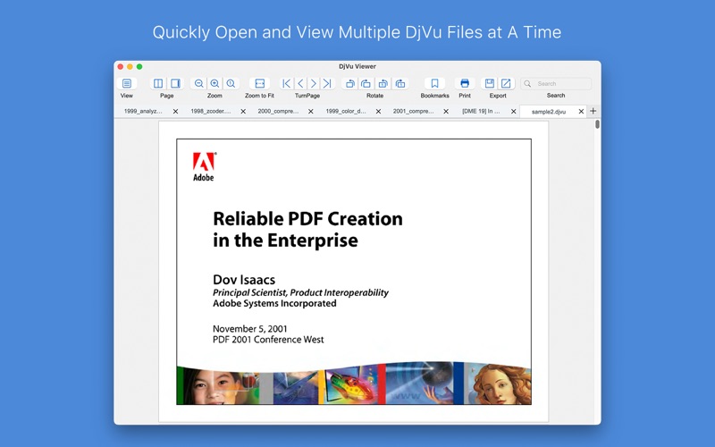The height and width of the screenshot is (447, 715).
Task: Switch to the [DME 19] In ... tab
Action: tap(481, 111)
